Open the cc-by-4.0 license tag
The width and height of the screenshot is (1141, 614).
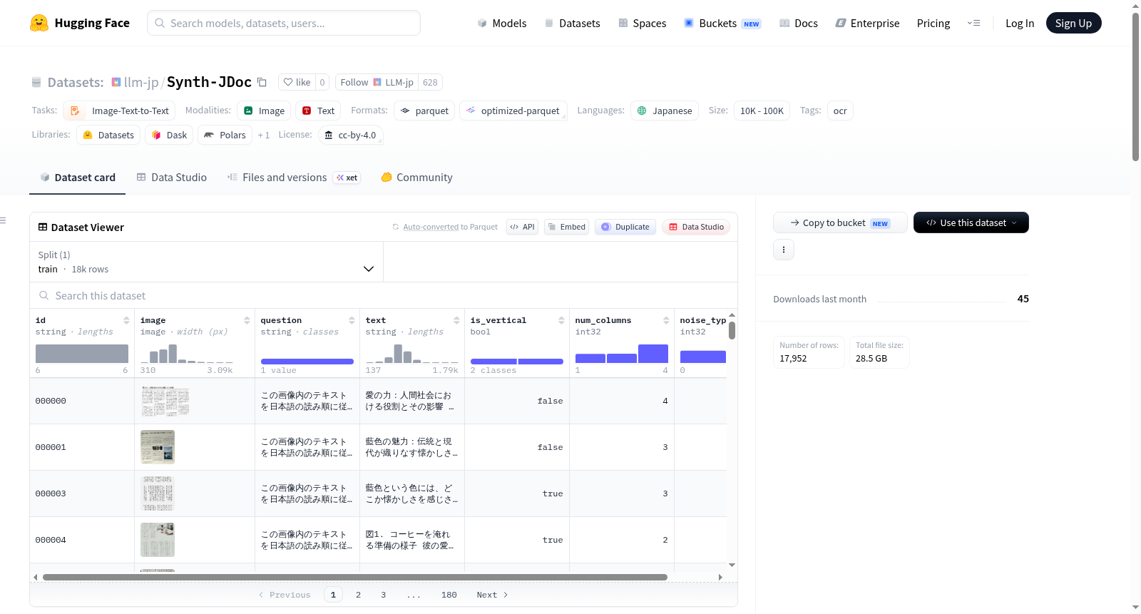351,135
